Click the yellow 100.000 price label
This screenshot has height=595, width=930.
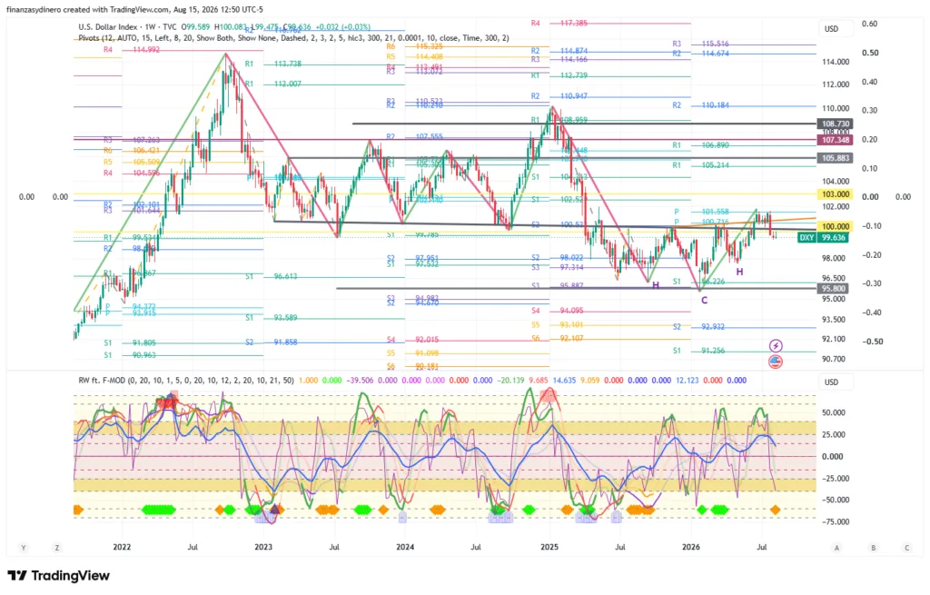point(836,226)
